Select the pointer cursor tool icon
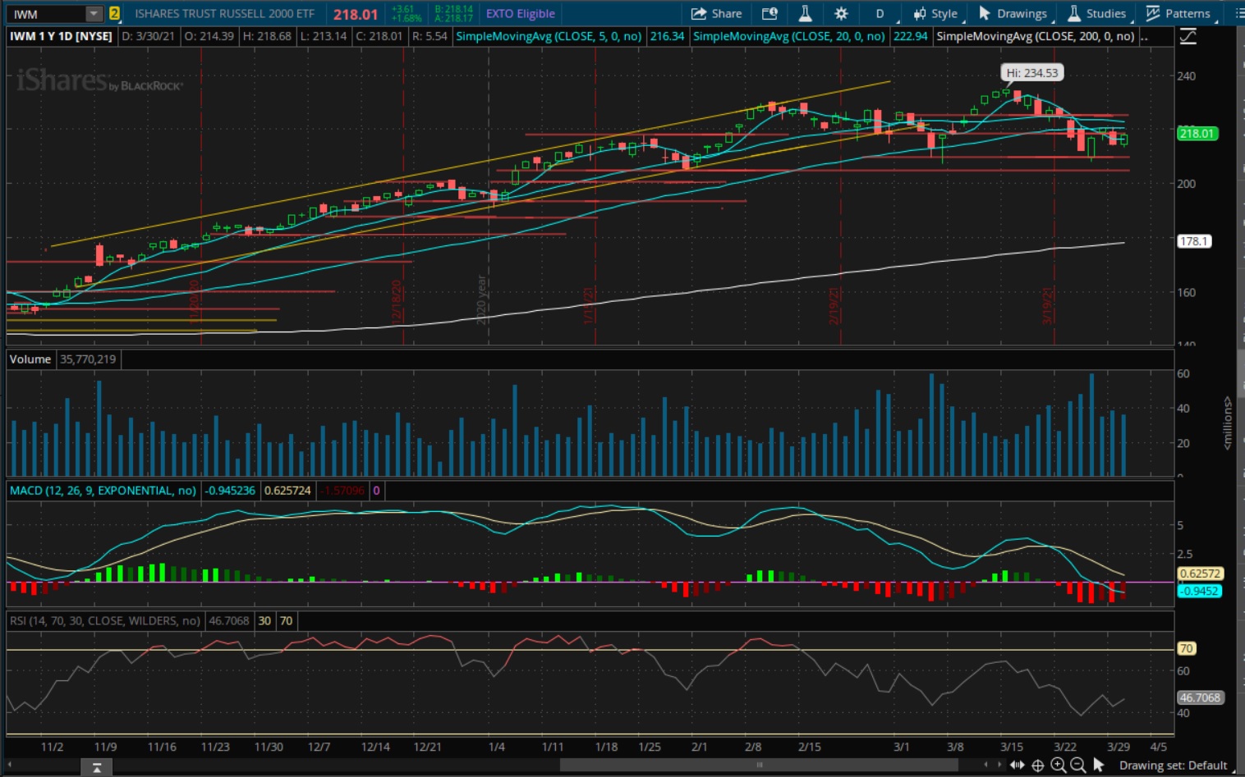 [x=1099, y=766]
